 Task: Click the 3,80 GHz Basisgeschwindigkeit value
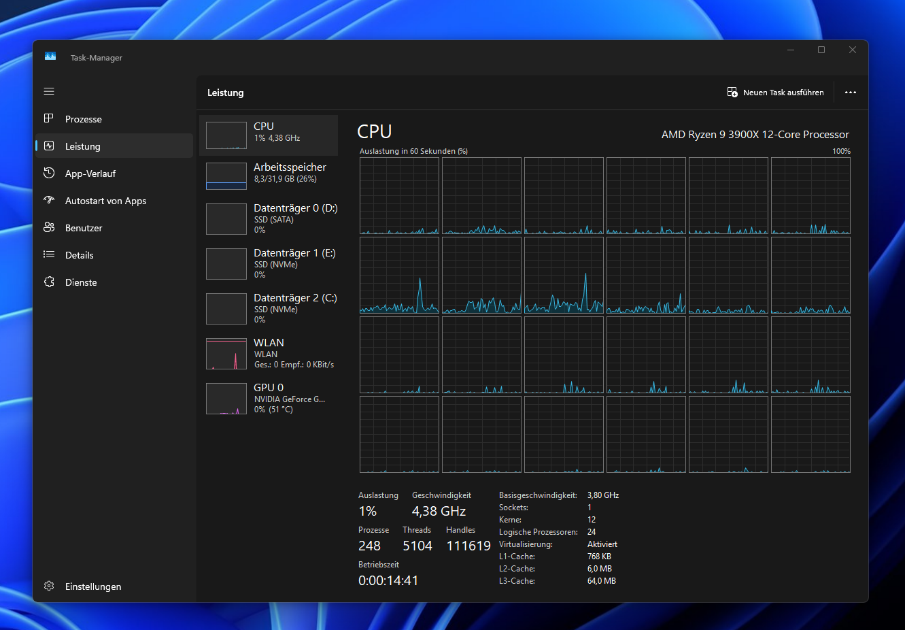[x=603, y=495]
